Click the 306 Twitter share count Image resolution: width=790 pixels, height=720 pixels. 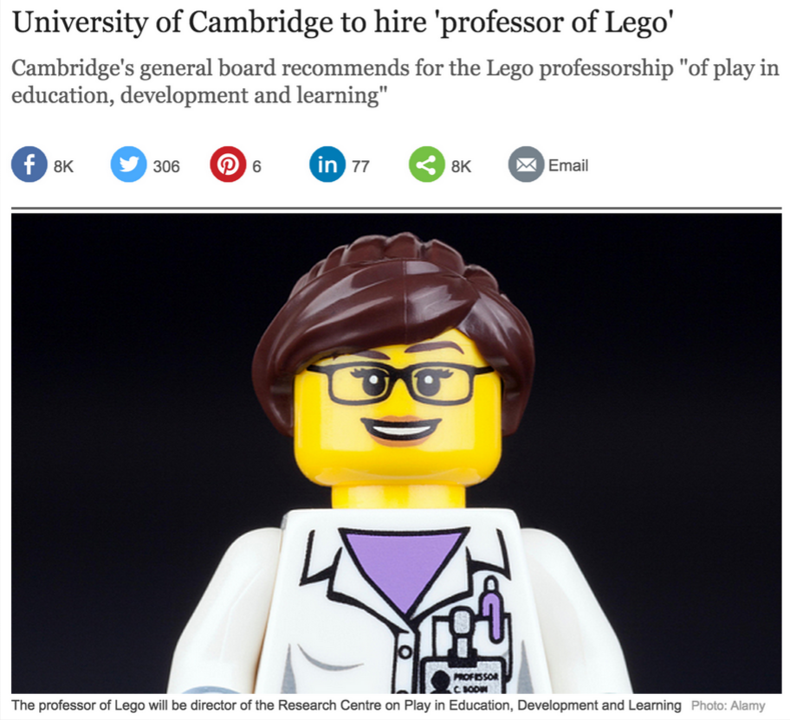tap(166, 166)
